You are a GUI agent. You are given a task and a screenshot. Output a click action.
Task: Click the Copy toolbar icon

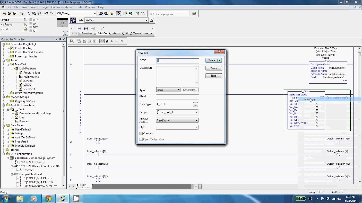pos(34,14)
